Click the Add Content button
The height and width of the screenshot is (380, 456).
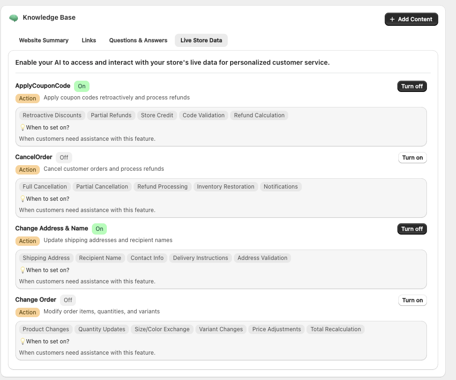point(411,19)
